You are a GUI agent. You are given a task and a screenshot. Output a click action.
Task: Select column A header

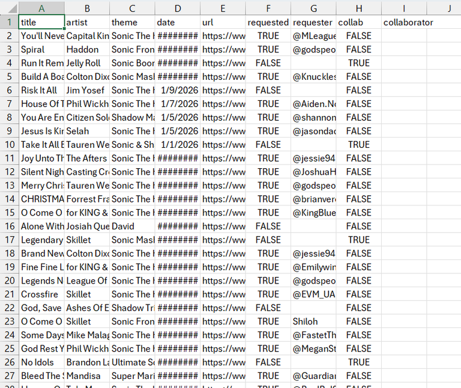(x=41, y=8)
